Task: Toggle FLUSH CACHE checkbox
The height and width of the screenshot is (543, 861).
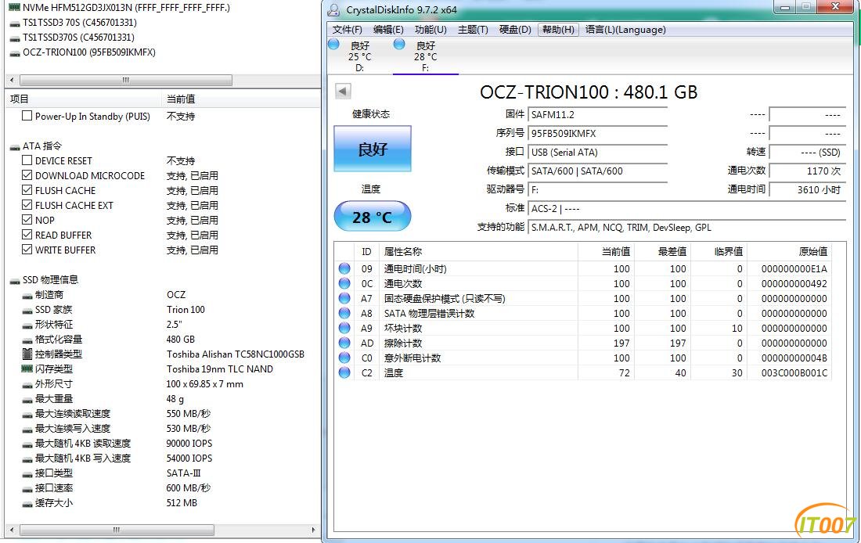Action: [x=27, y=190]
